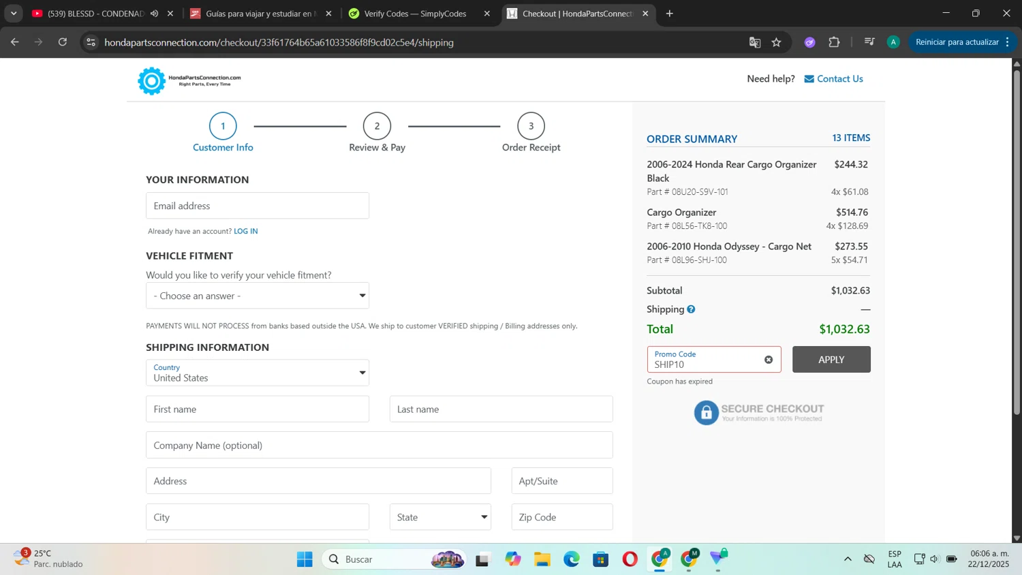Click the Honda Odyssey Cargo Net item
Screen dimensions: 1022x575
point(729,247)
